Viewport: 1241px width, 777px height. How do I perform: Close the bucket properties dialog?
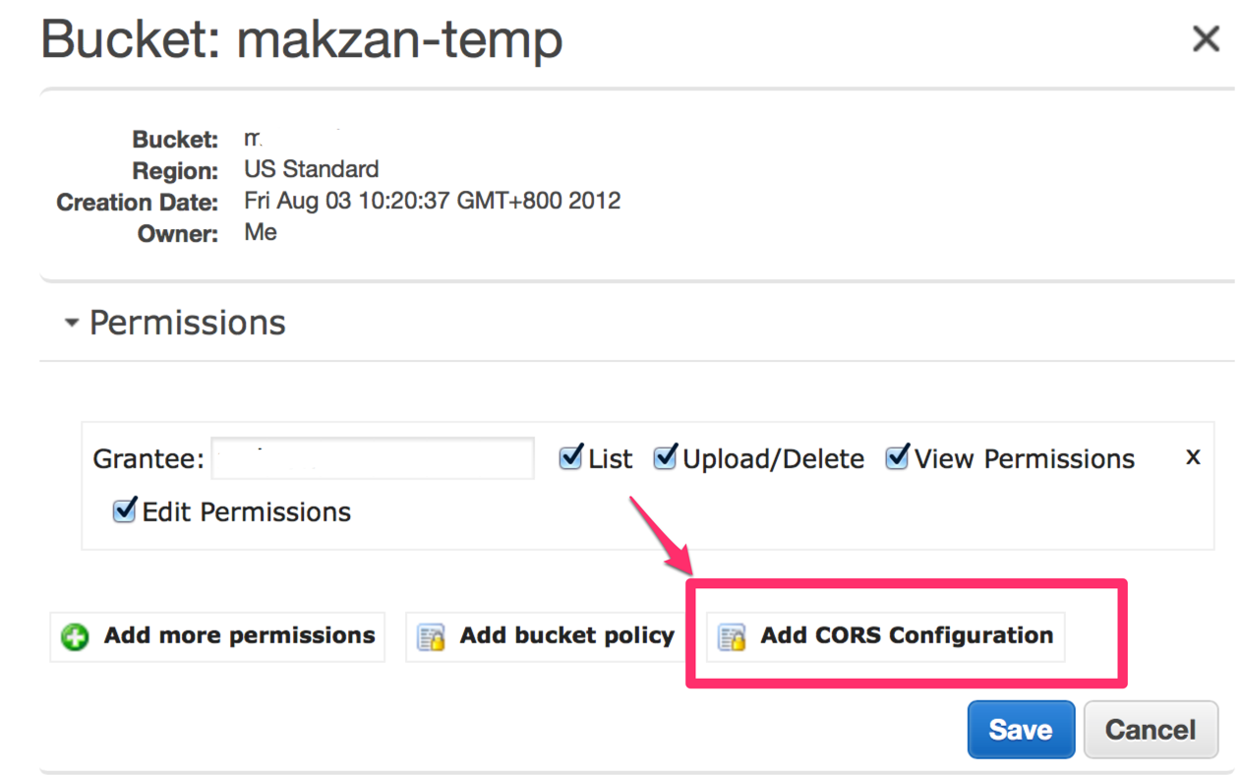1206,39
